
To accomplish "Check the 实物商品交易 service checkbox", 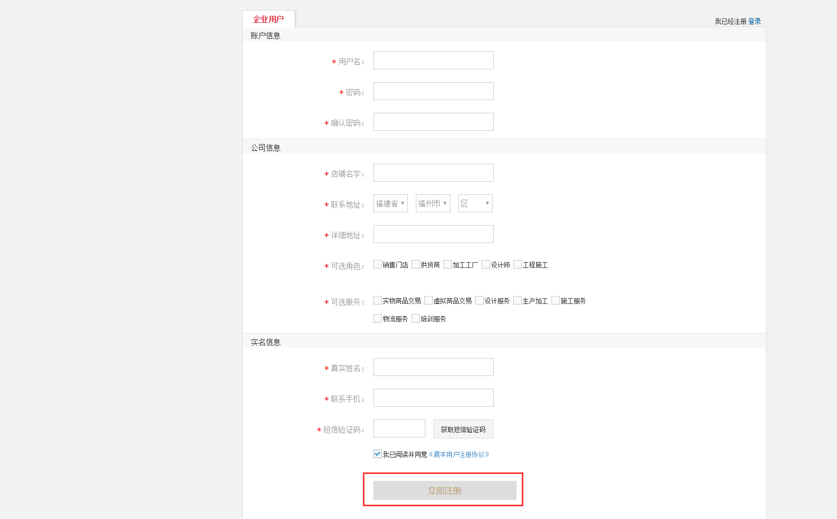I will (x=378, y=300).
